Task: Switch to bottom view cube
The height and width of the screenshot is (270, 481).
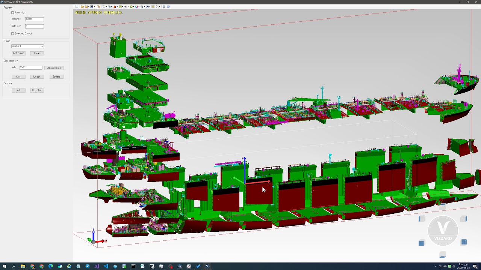Action: [443, 255]
